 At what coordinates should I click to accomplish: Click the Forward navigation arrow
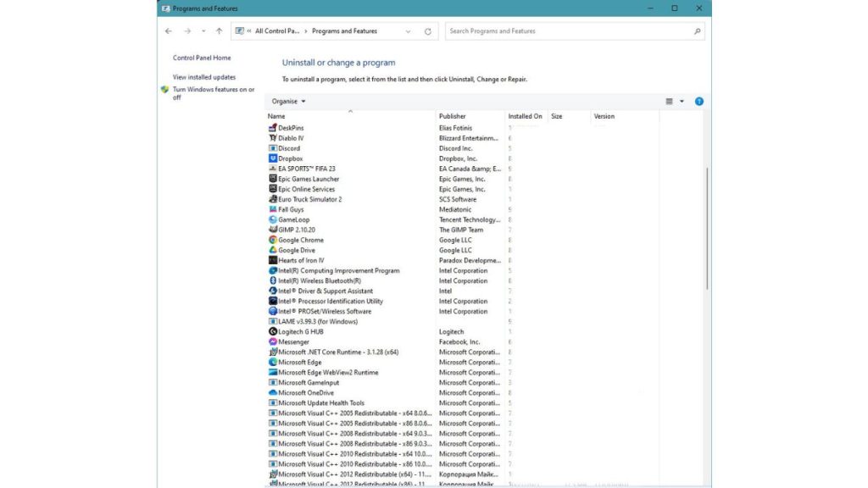pyautogui.click(x=187, y=31)
